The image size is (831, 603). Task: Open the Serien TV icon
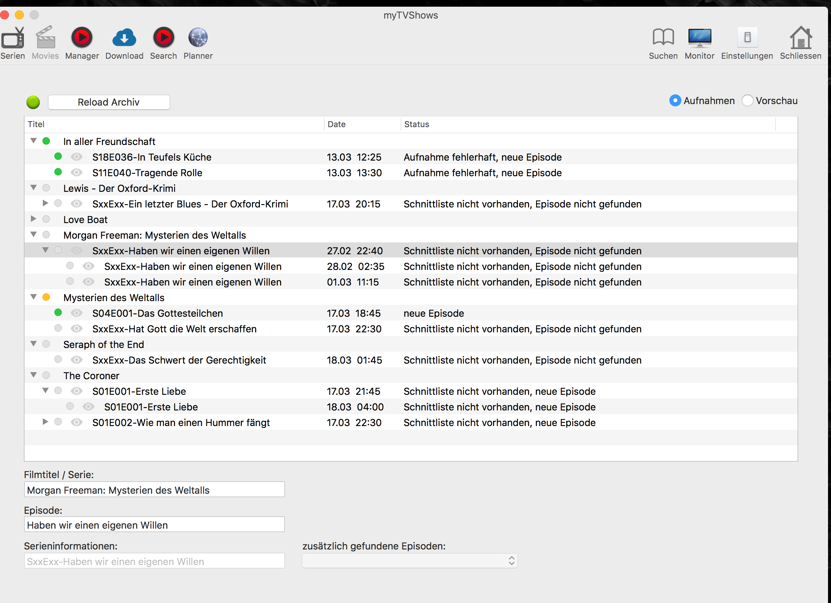(x=13, y=38)
